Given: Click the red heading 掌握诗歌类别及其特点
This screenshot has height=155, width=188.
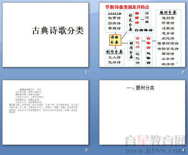Looking at the screenshot, I should pos(127,7).
